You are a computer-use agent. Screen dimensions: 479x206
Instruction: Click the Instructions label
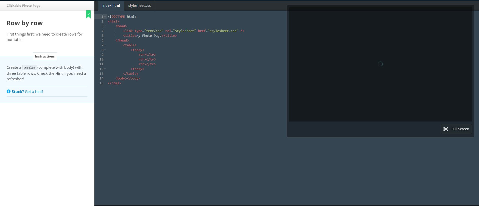[x=45, y=56]
